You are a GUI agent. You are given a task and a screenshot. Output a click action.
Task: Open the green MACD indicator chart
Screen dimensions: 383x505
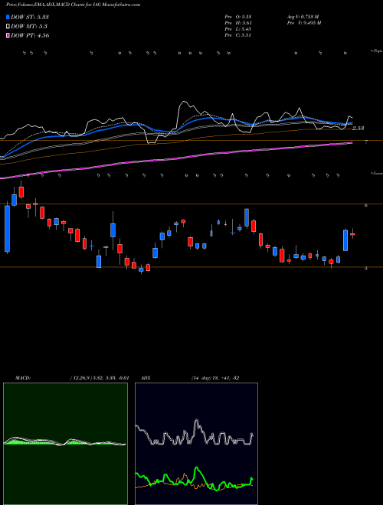pos(65,444)
